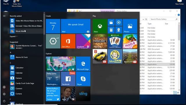The height and width of the screenshot is (105, 186).
Task: Open the Store tile
Action: coord(60,64)
